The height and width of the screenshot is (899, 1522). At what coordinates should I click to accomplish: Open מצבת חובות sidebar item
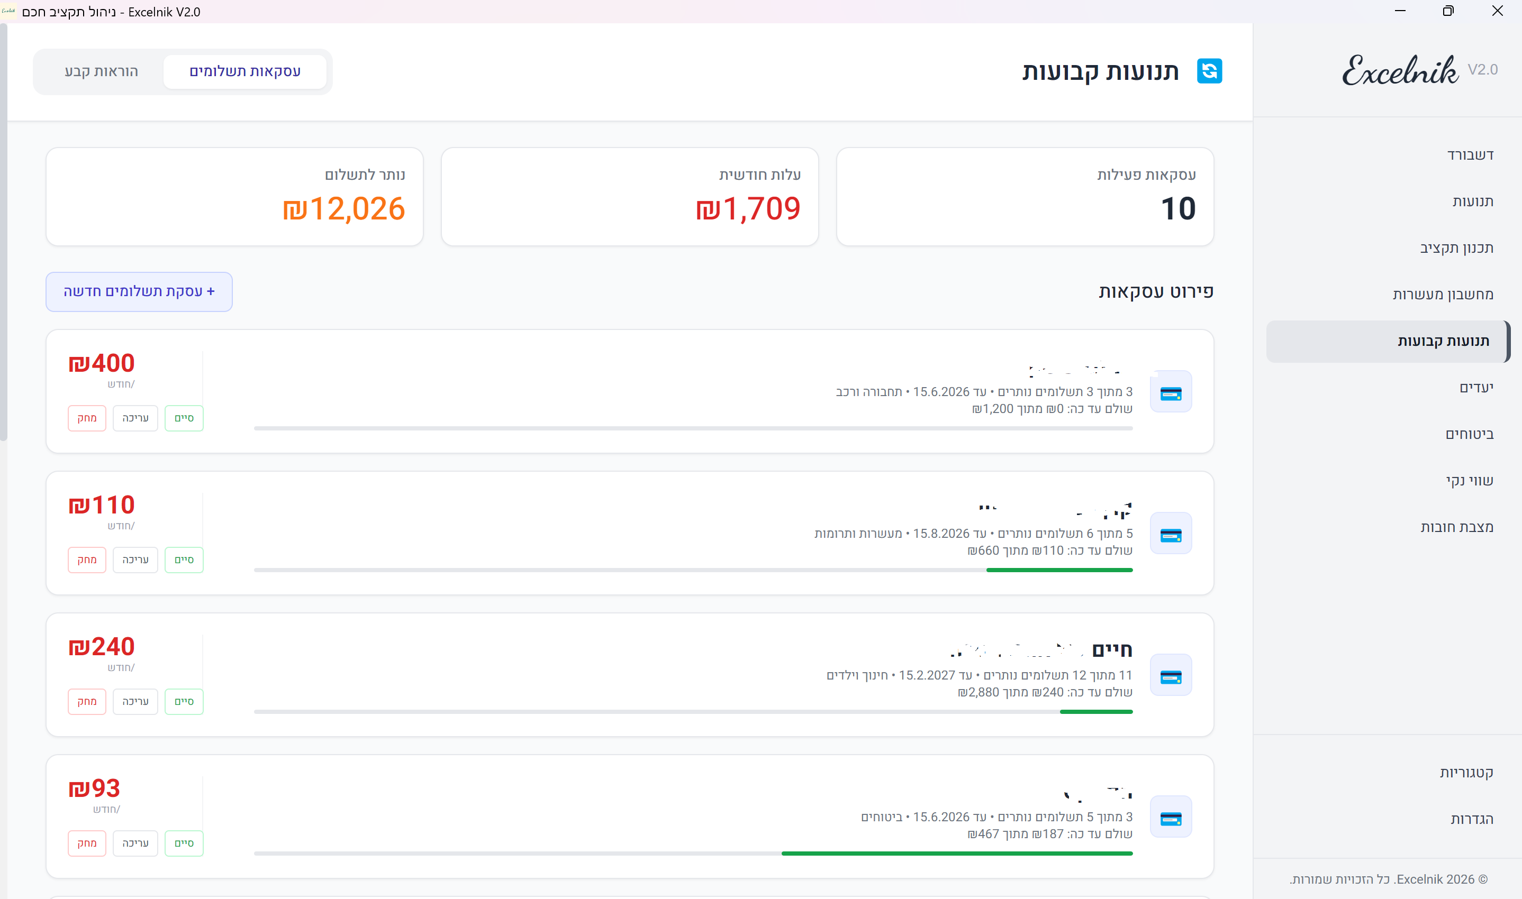pyautogui.click(x=1456, y=527)
